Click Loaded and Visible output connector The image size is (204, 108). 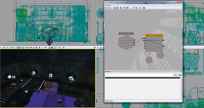tap(134, 40)
